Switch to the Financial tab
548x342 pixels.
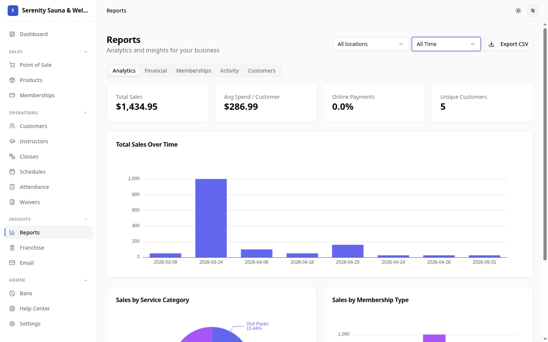click(156, 71)
